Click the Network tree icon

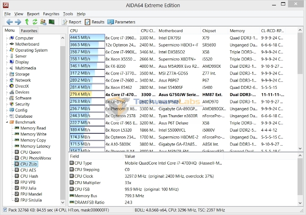(12, 80)
